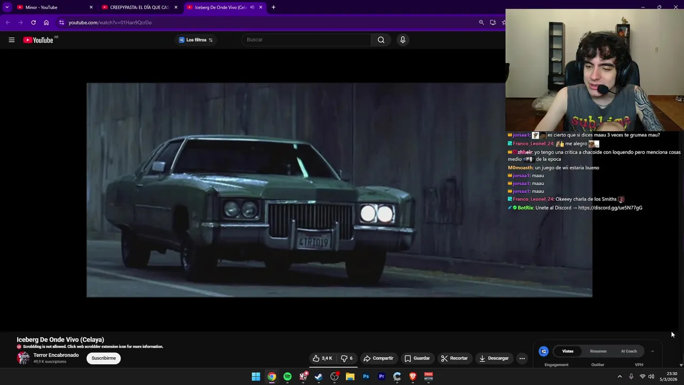
Task: Open Chrome from the taskbar
Action: coord(271,376)
